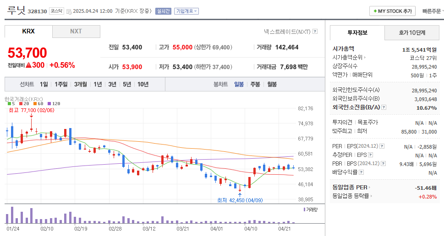This screenshot has height=236, width=444.
Task: Click the 시가총액 value 1조 5,541억원
Action: 419,50
